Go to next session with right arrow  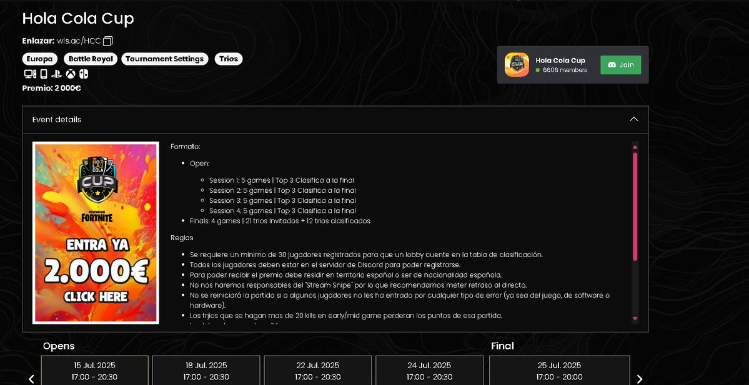tap(640, 379)
